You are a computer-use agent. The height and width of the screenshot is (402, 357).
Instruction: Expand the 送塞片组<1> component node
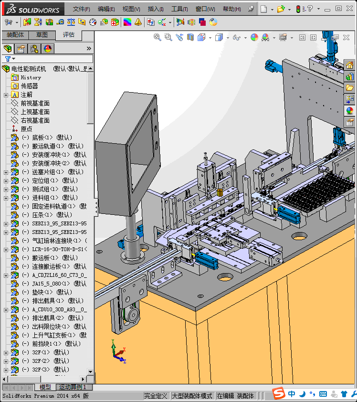(6, 172)
